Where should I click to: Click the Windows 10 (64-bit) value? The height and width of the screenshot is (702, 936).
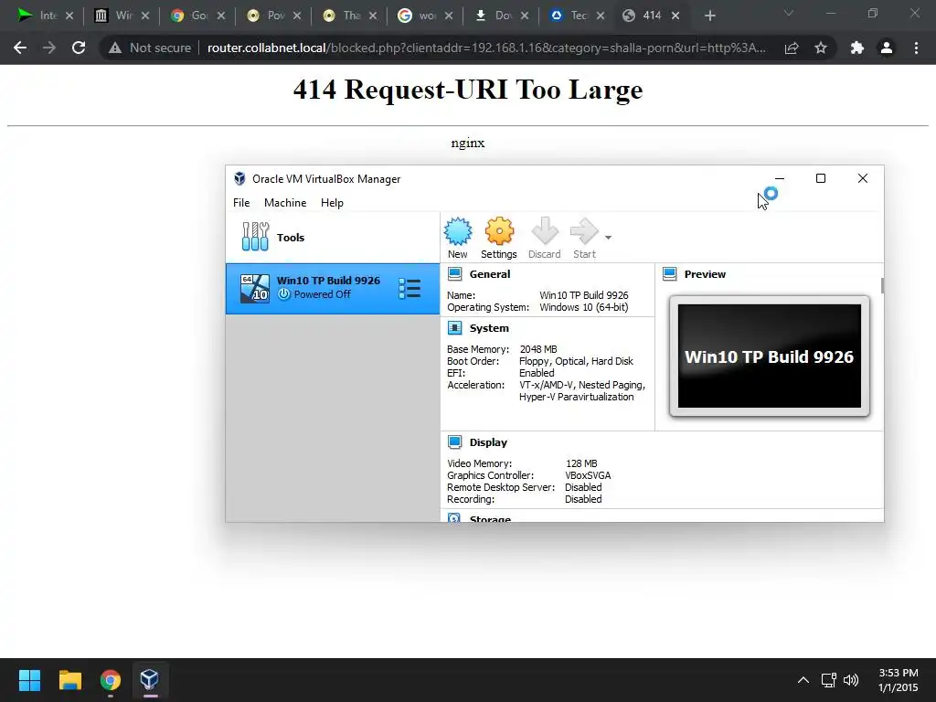(x=584, y=307)
